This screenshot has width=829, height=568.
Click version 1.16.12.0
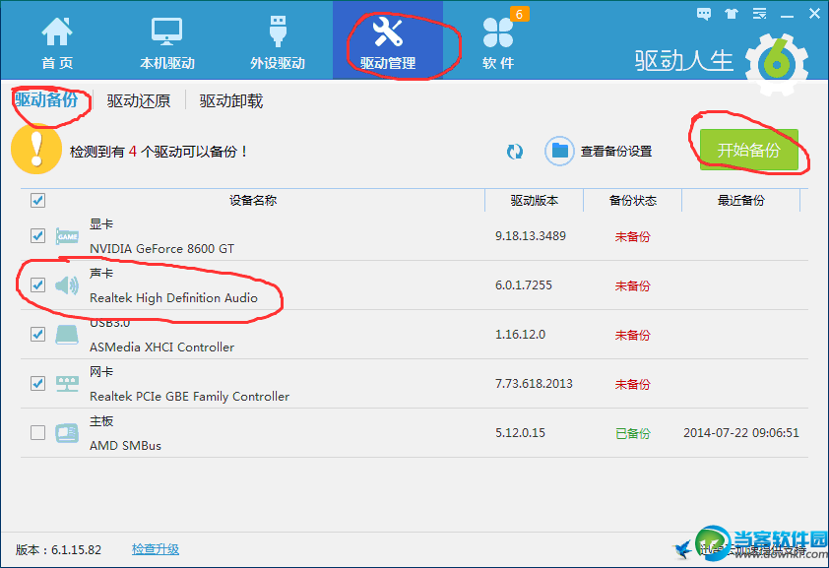(520, 335)
